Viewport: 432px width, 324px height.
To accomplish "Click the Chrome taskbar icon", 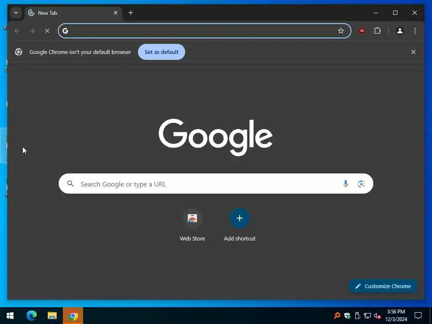I will (73, 316).
